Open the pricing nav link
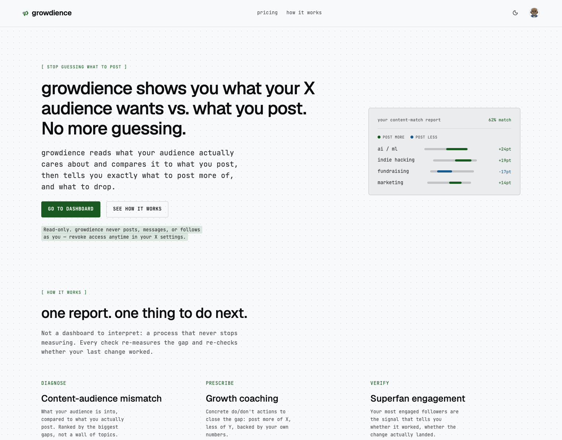The image size is (562, 440). click(x=267, y=13)
